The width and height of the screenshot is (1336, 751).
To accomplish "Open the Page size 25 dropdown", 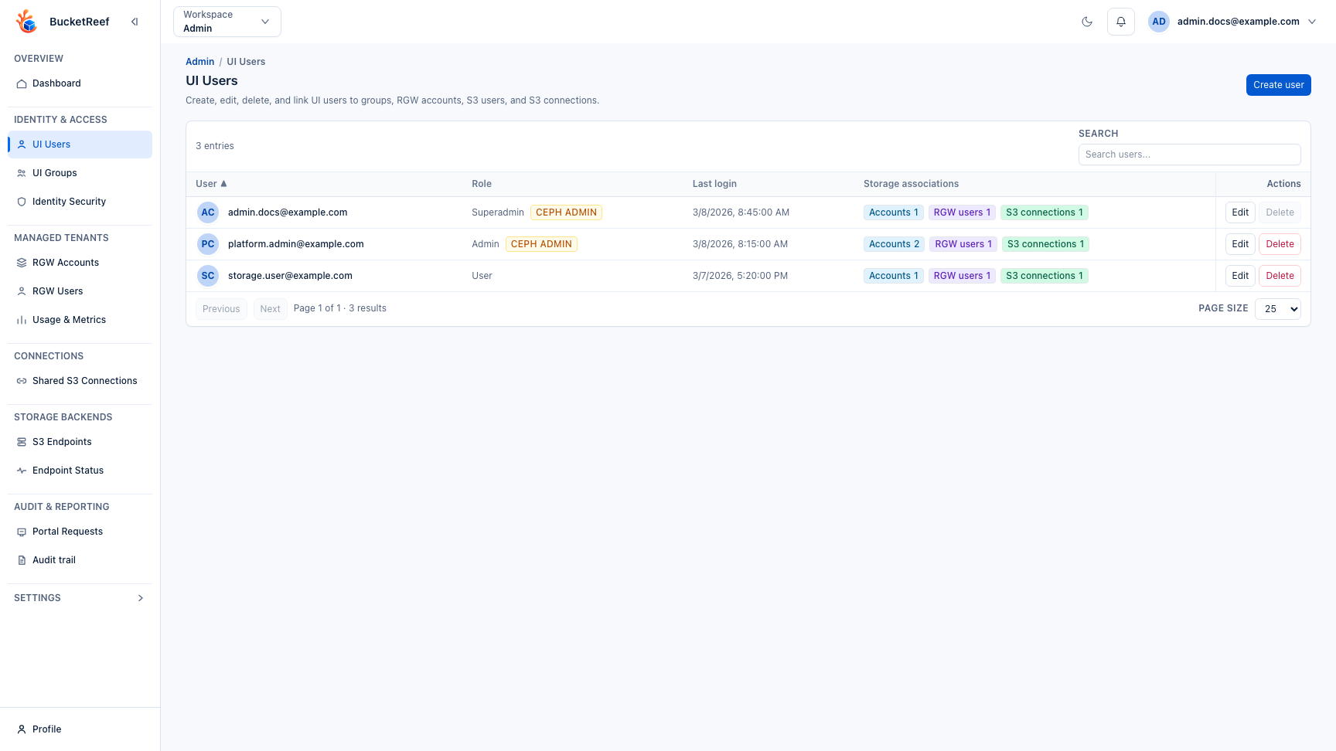I will 1277,309.
